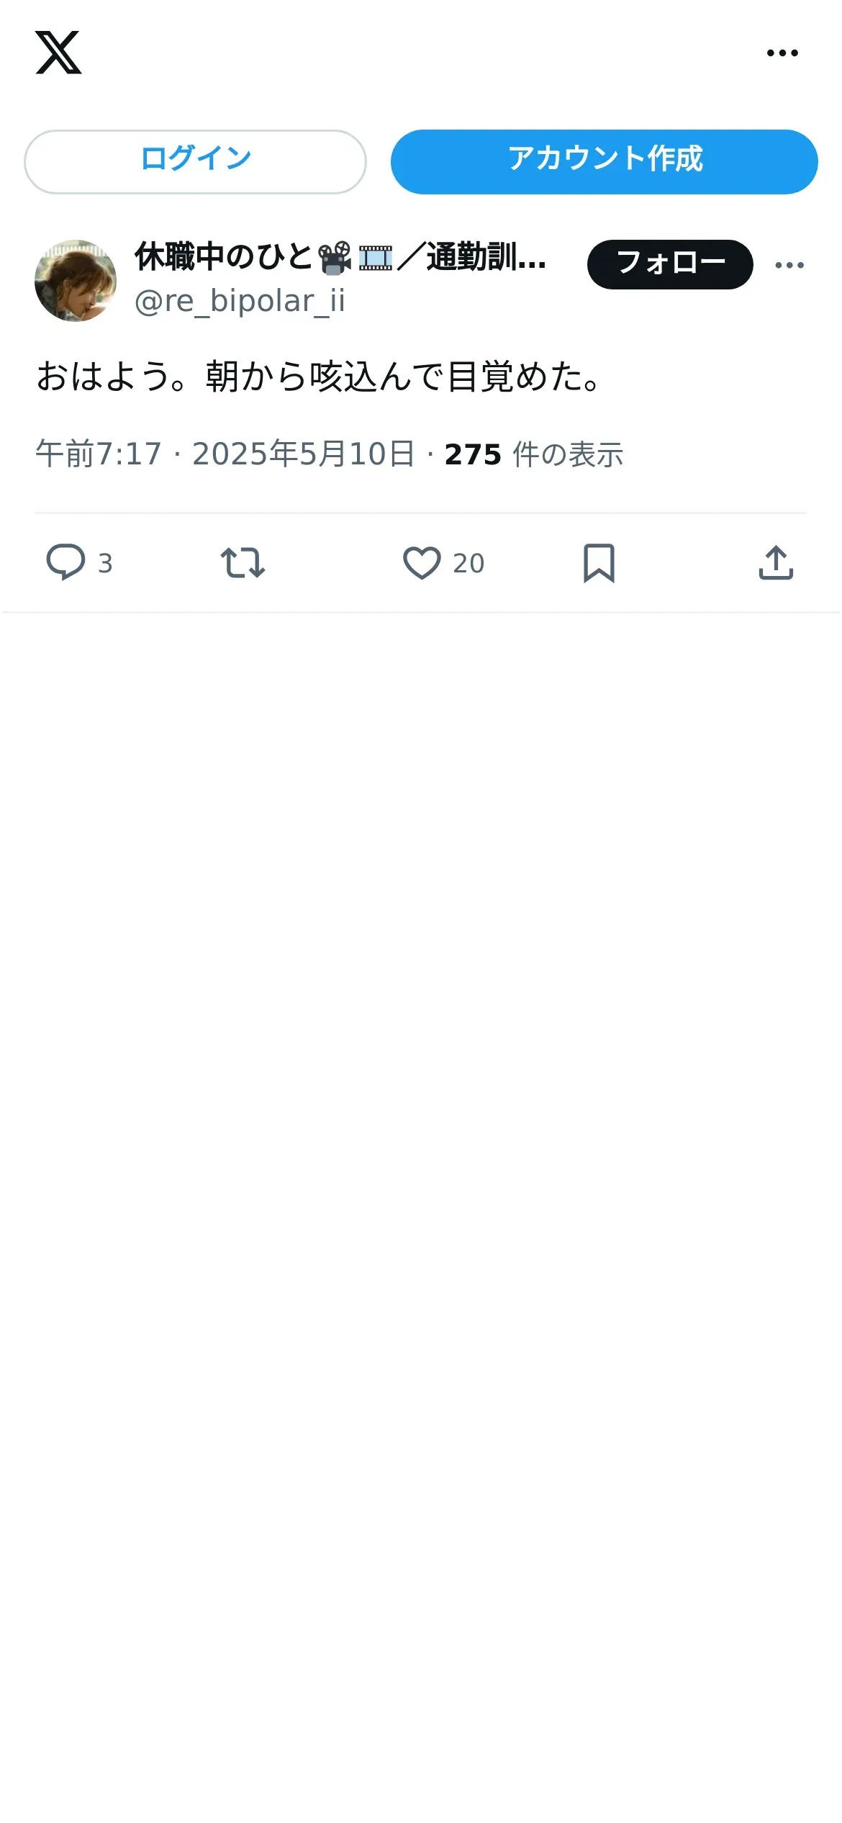Viewport: 842px width, 1823px height.
Task: Click the 275 件の表示 view count
Action: tap(534, 454)
